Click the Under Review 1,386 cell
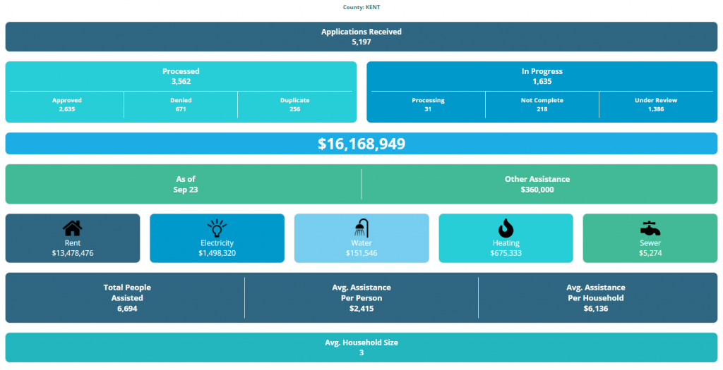The width and height of the screenshot is (723, 370). coord(656,105)
